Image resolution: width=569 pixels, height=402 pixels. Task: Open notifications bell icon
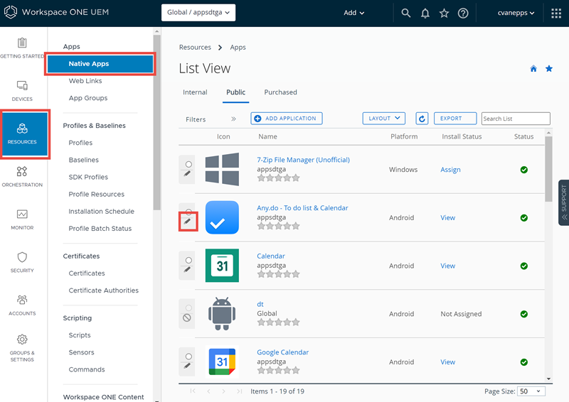[425, 13]
